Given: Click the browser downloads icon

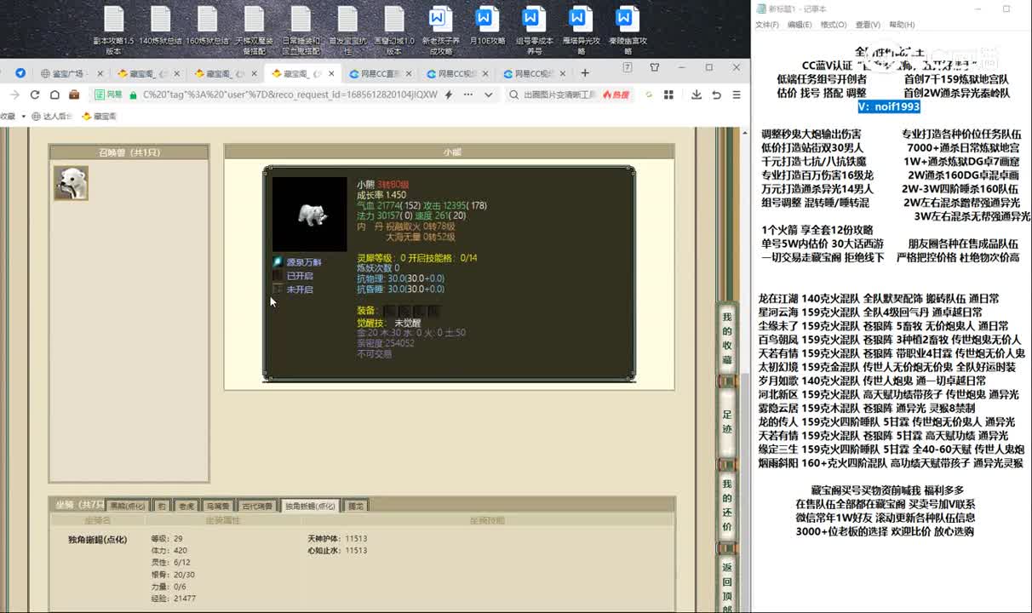Looking at the screenshot, I should click(695, 95).
